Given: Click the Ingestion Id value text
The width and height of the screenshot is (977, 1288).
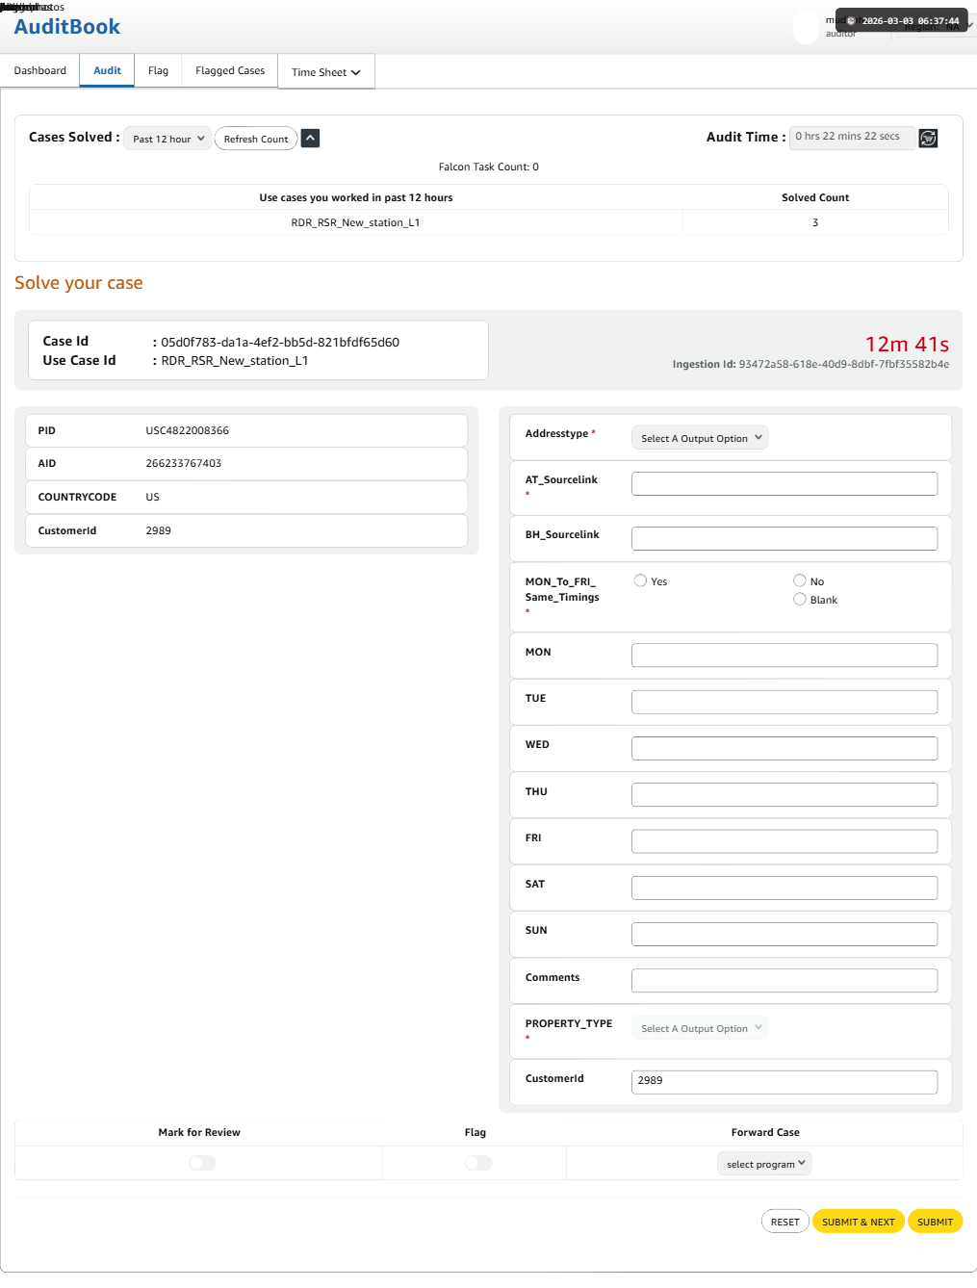Looking at the screenshot, I should pyautogui.click(x=844, y=364).
